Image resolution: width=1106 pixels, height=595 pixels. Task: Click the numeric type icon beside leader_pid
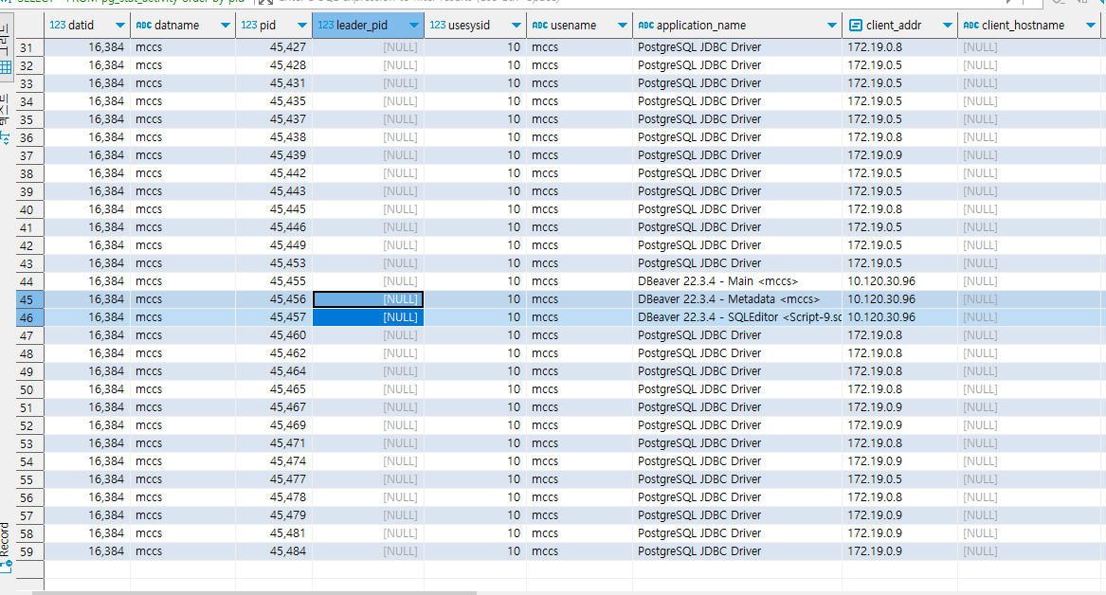[326, 26]
